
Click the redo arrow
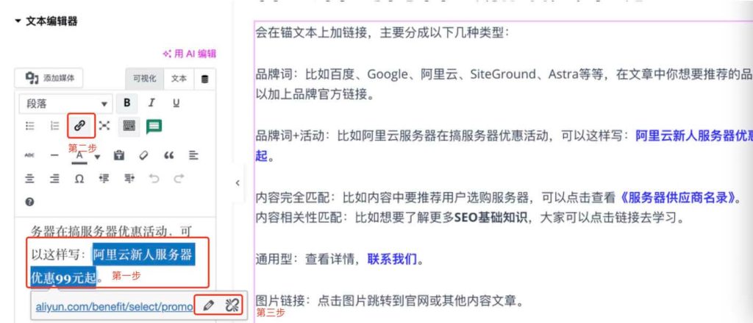179,179
